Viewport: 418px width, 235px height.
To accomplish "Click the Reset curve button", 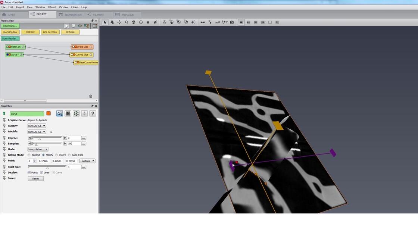I will [36, 179].
